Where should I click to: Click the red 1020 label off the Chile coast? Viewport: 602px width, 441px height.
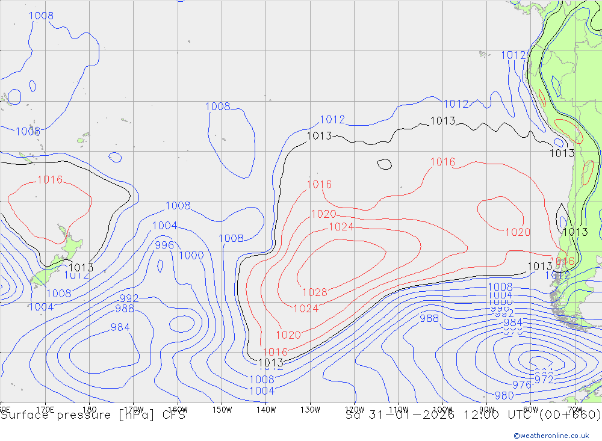(518, 232)
